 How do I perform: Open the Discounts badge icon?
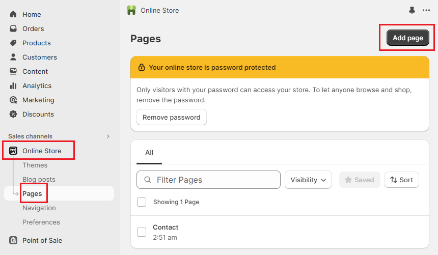13,114
